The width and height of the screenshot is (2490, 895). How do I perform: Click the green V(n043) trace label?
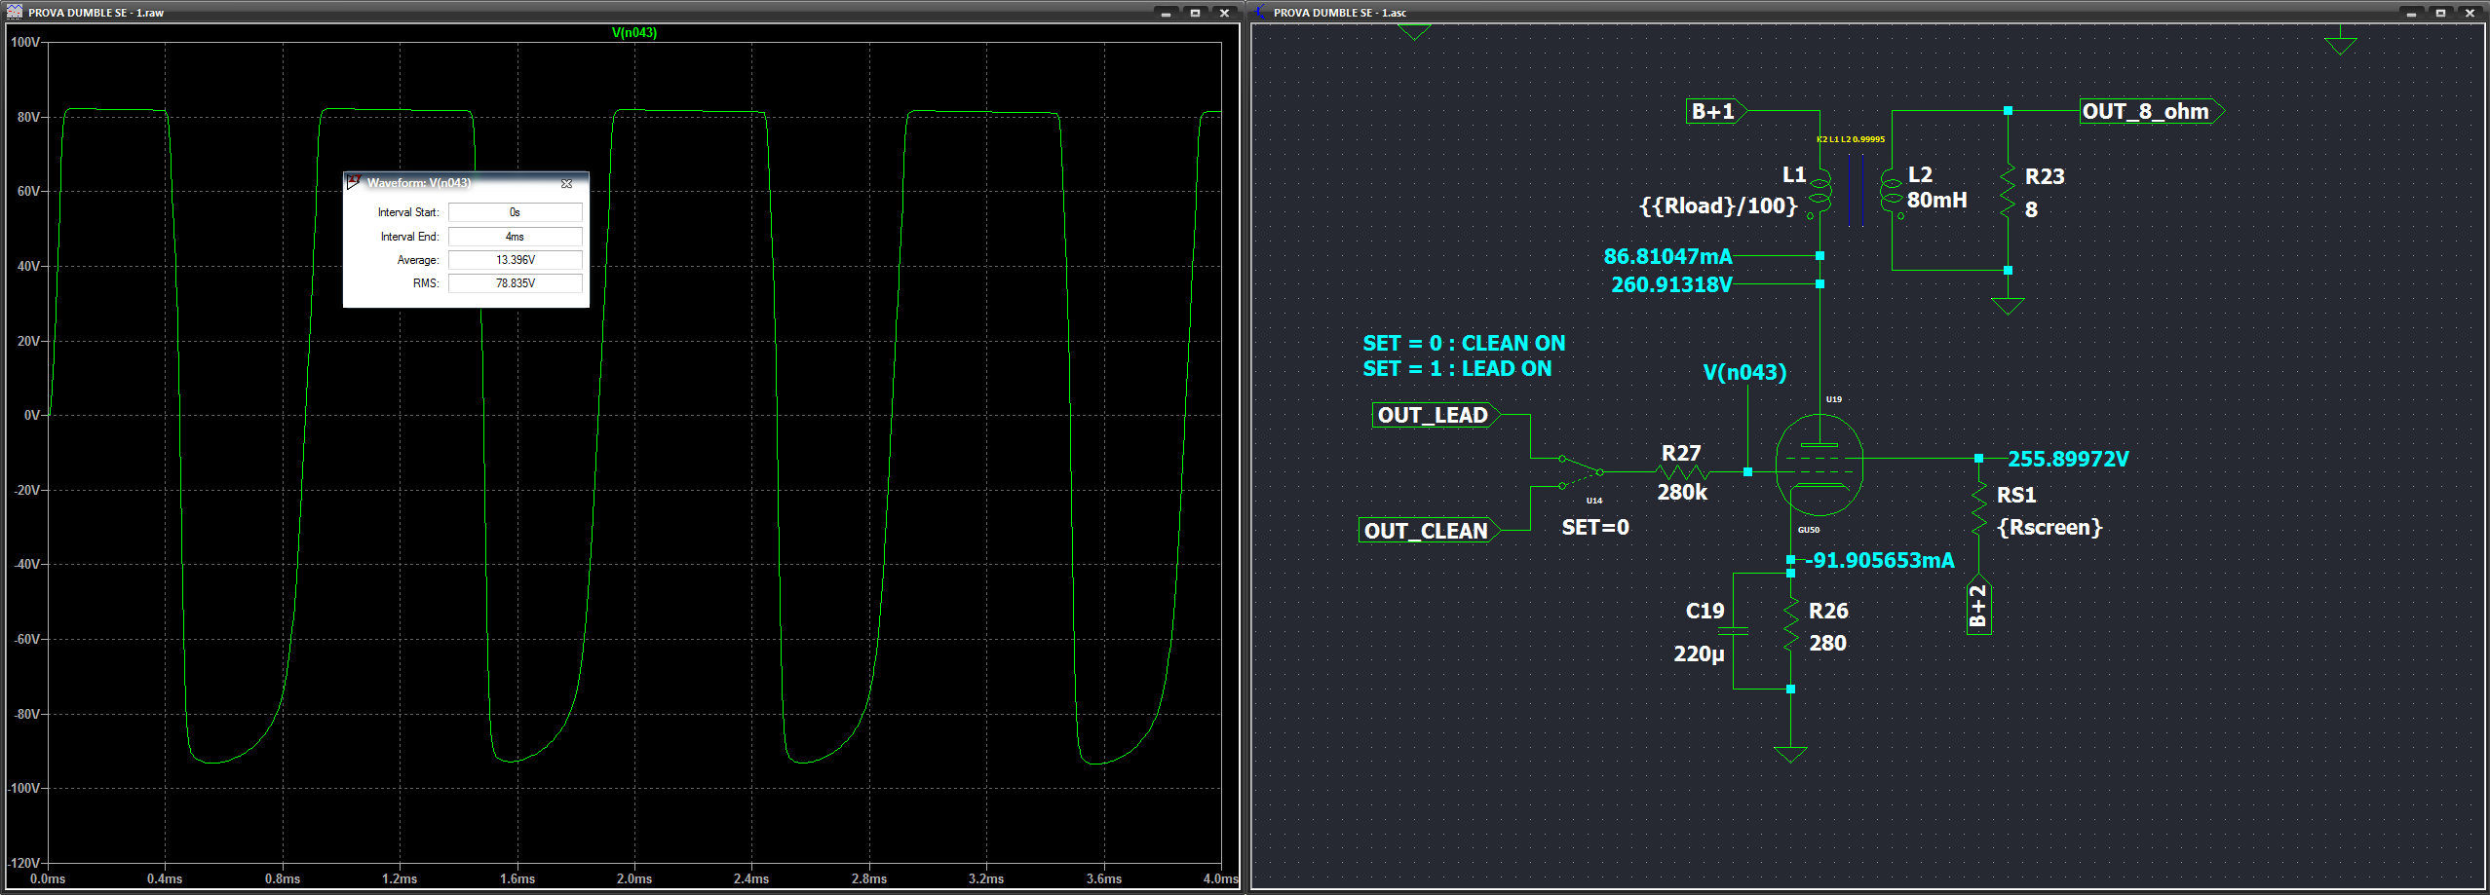pos(633,32)
